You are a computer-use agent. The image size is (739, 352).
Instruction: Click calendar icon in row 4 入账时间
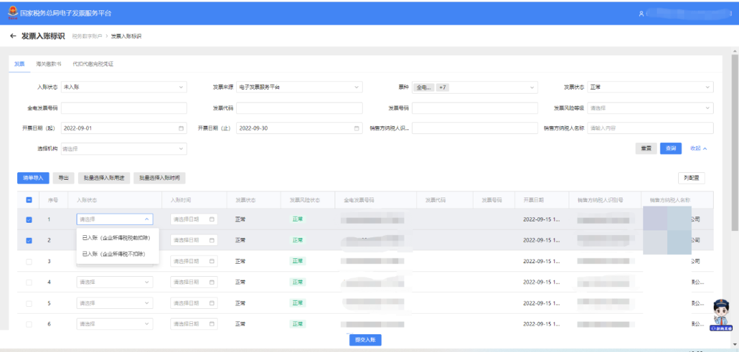(x=212, y=282)
